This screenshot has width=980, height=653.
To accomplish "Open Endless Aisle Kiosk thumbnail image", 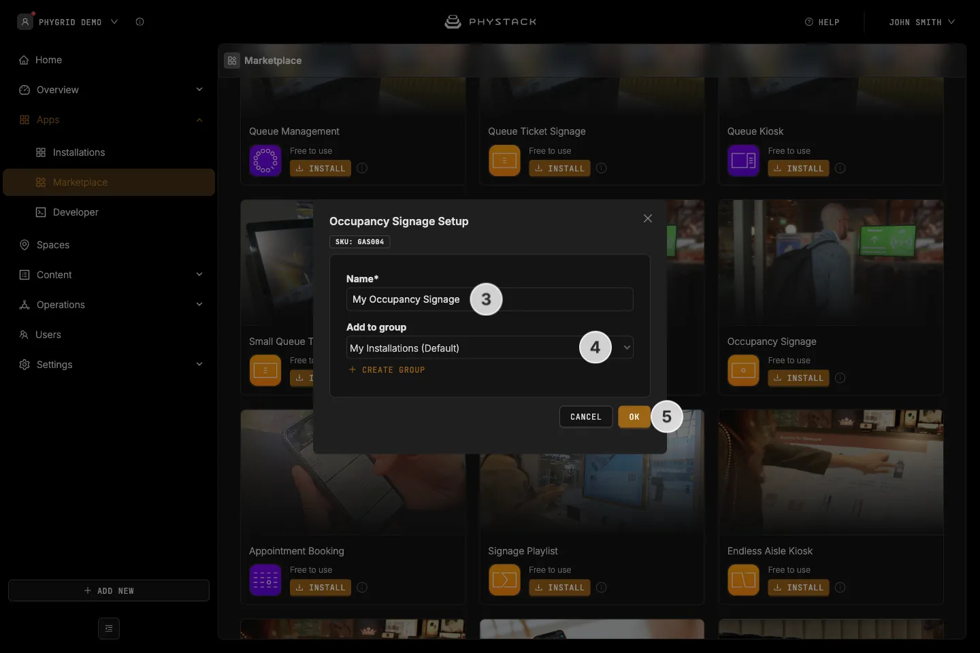I will pos(831,472).
